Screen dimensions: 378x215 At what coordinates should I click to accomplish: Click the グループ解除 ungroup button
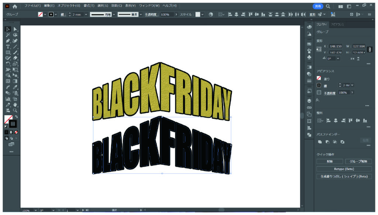coord(358,161)
